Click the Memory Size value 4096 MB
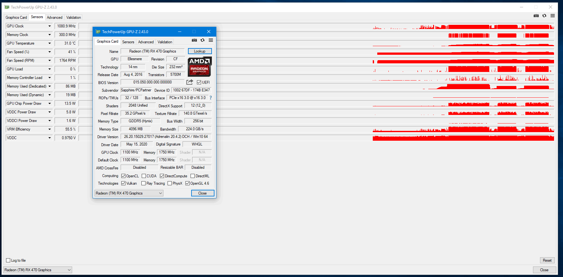The height and width of the screenshot is (277, 563). click(x=136, y=129)
